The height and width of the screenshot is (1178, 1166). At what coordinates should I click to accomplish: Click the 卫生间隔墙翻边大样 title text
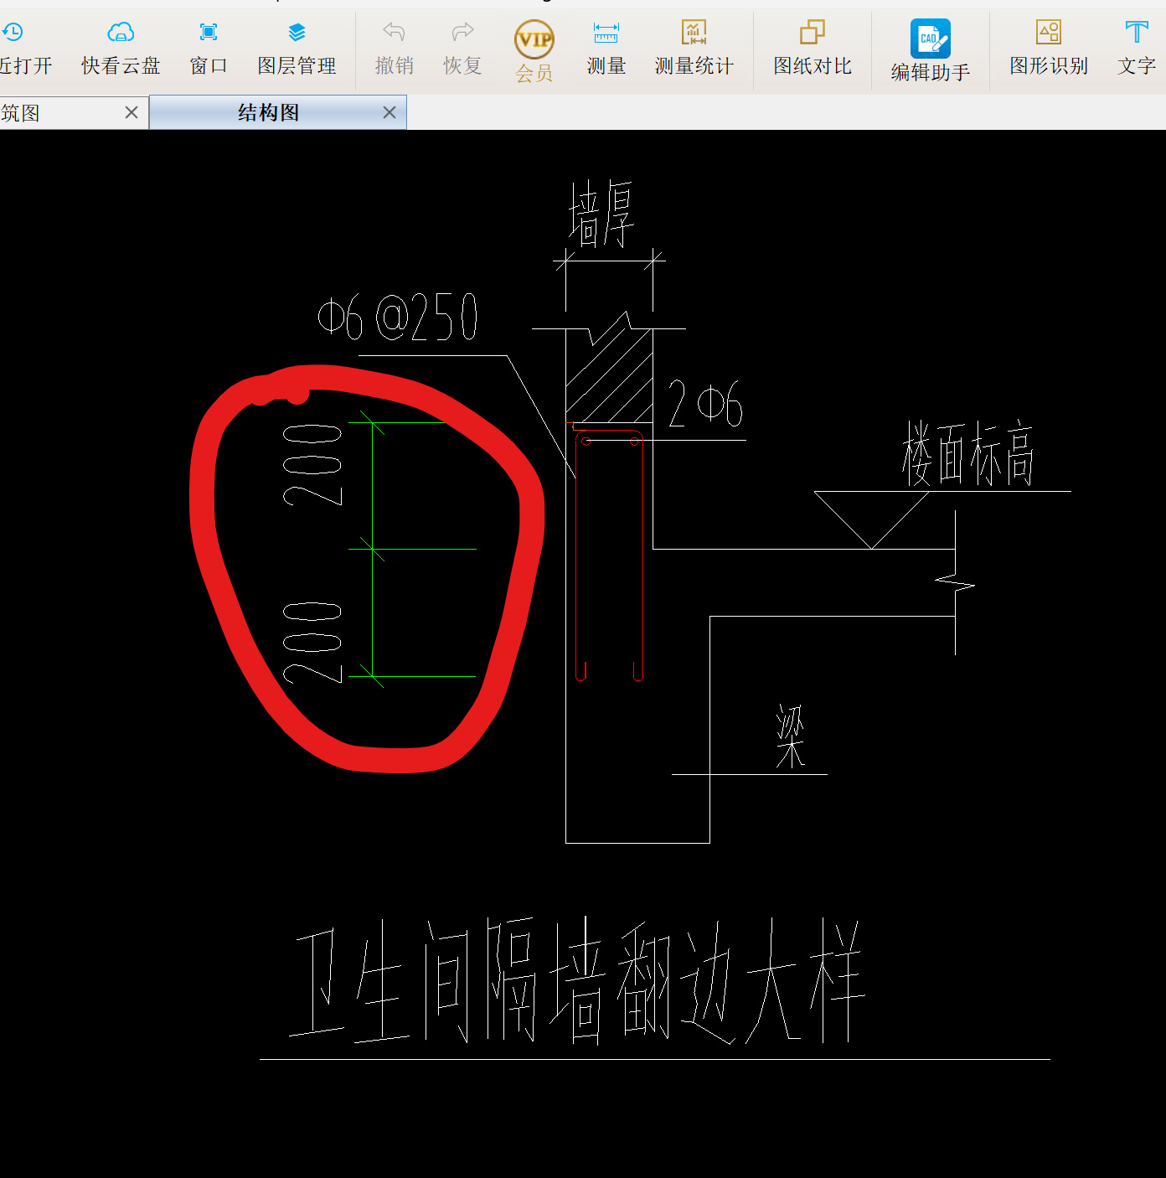(x=577, y=981)
